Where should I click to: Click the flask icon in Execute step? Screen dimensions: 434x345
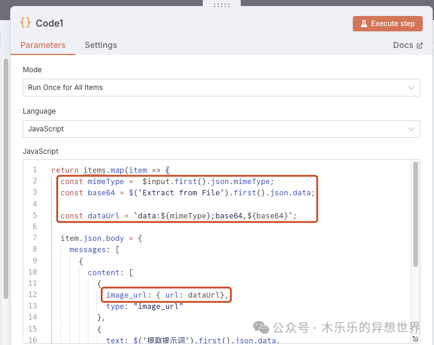click(x=364, y=24)
